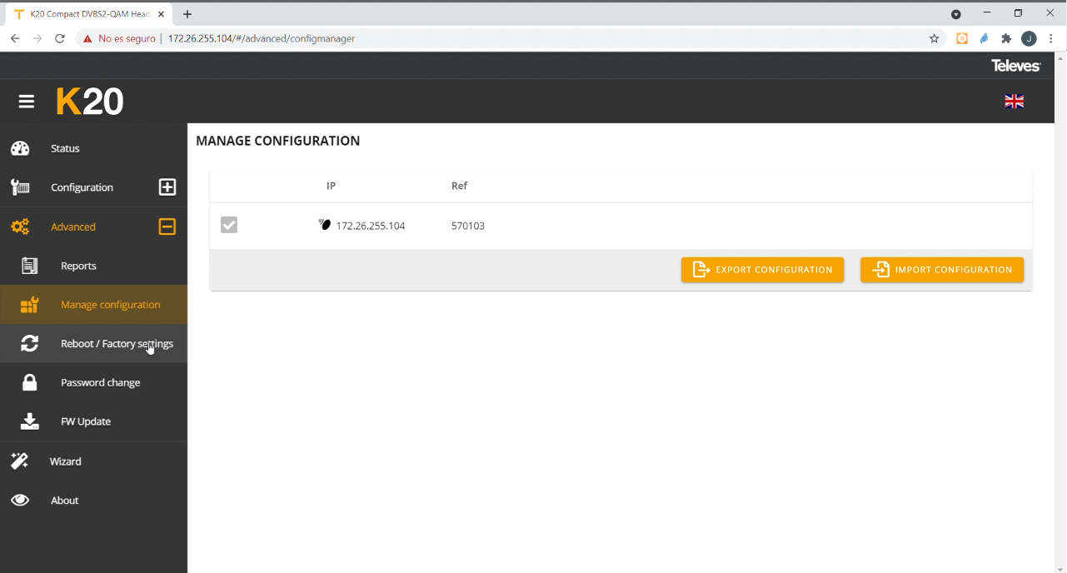
Task: Click the Status gauge icon
Action: pos(20,148)
